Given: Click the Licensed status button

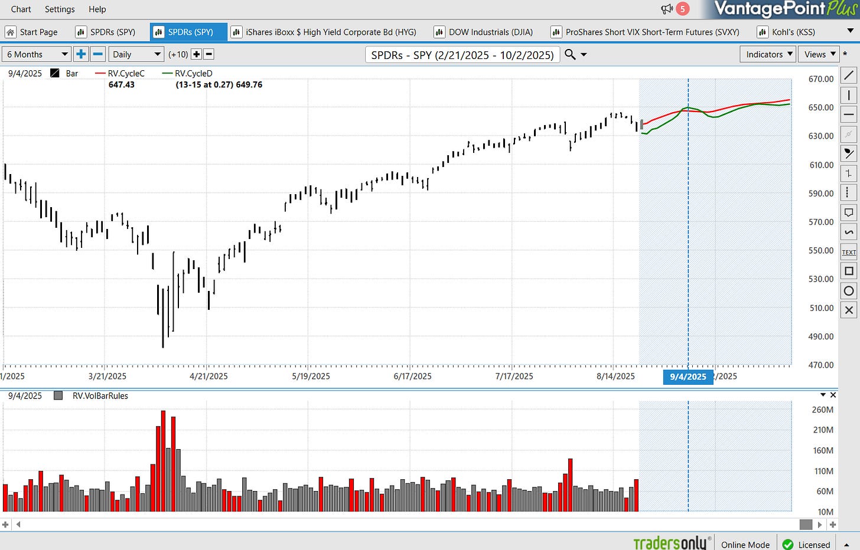Looking at the screenshot, I should pos(806,544).
